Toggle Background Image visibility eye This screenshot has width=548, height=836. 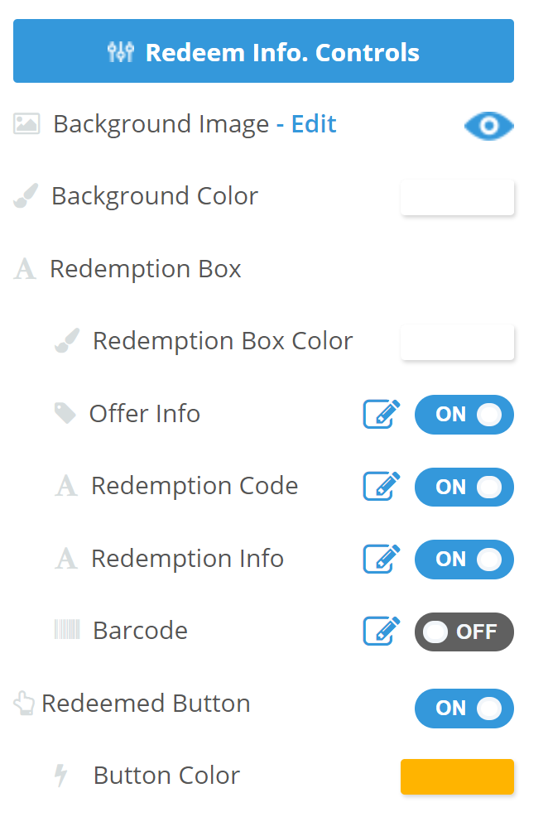[489, 126]
